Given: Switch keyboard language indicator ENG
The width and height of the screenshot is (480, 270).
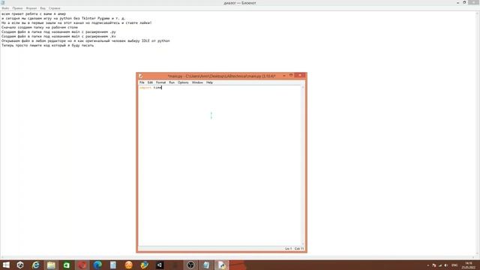Looking at the screenshot, I should (x=454, y=265).
